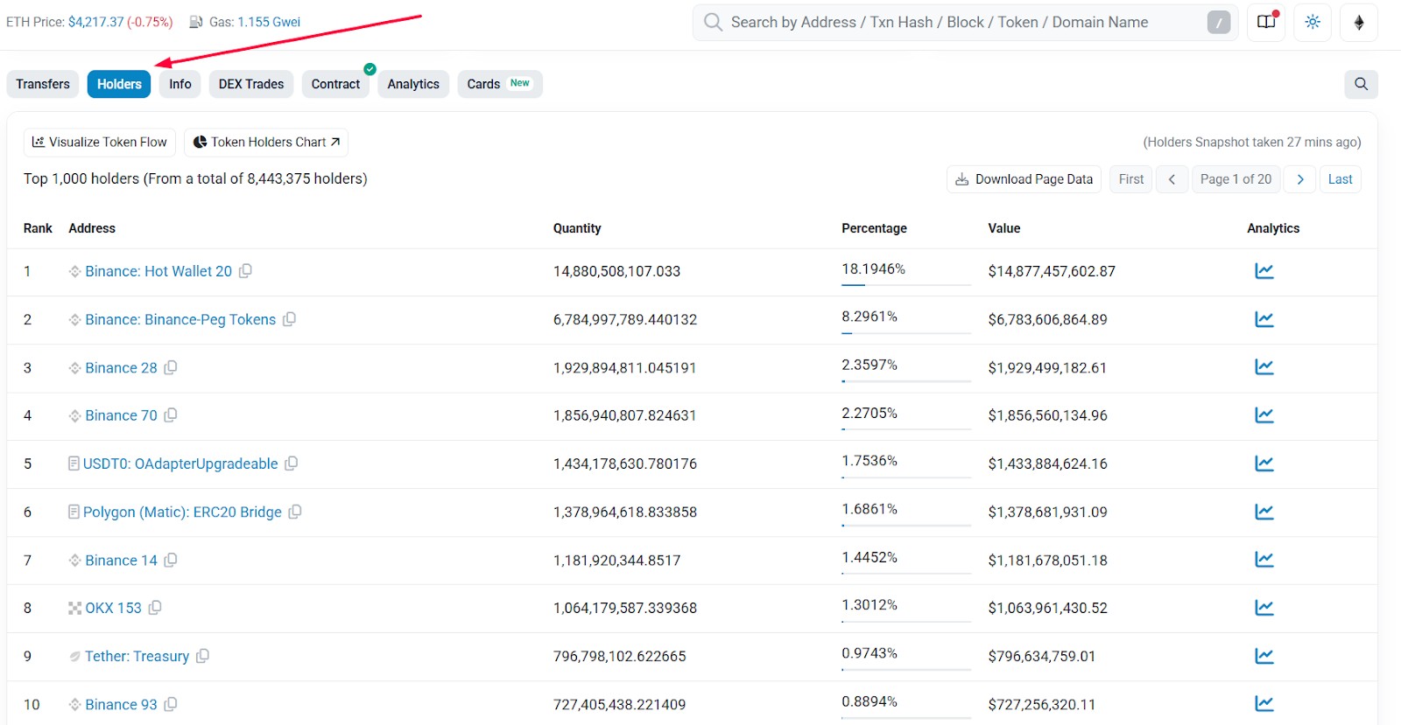Screen dimensions: 1401x725
Task: Copy Binance-Peg Tokens address
Action: 290,319
